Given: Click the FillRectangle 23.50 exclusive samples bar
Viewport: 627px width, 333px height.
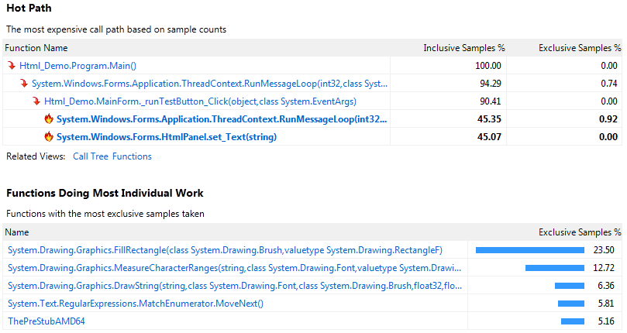Looking at the screenshot, I should click(529, 250).
